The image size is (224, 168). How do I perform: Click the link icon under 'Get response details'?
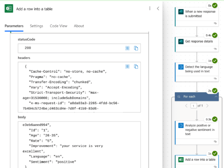[x=215, y=49]
